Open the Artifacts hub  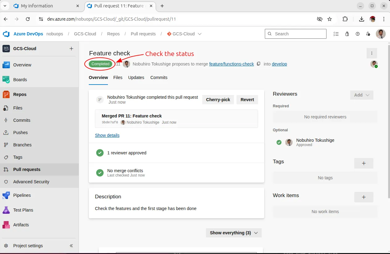click(x=21, y=225)
